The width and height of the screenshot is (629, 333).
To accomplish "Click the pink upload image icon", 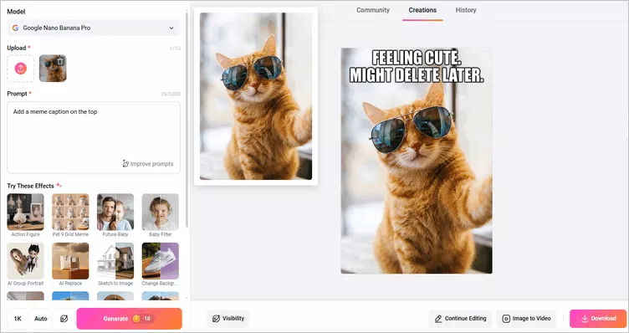I will coord(21,69).
